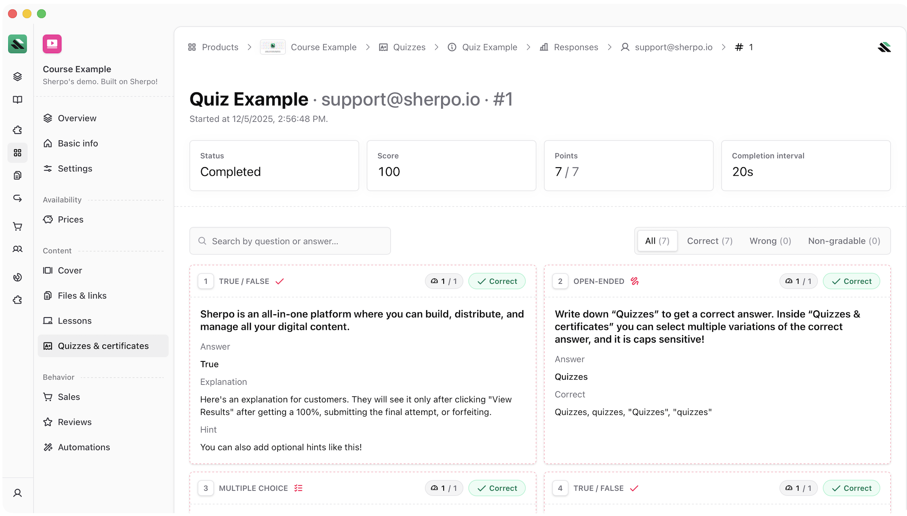907x516 pixels.
Task: Open the book icon in left rail
Action: pos(17,100)
